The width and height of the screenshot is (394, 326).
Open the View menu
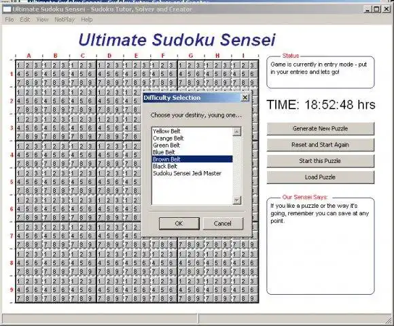[x=42, y=19]
